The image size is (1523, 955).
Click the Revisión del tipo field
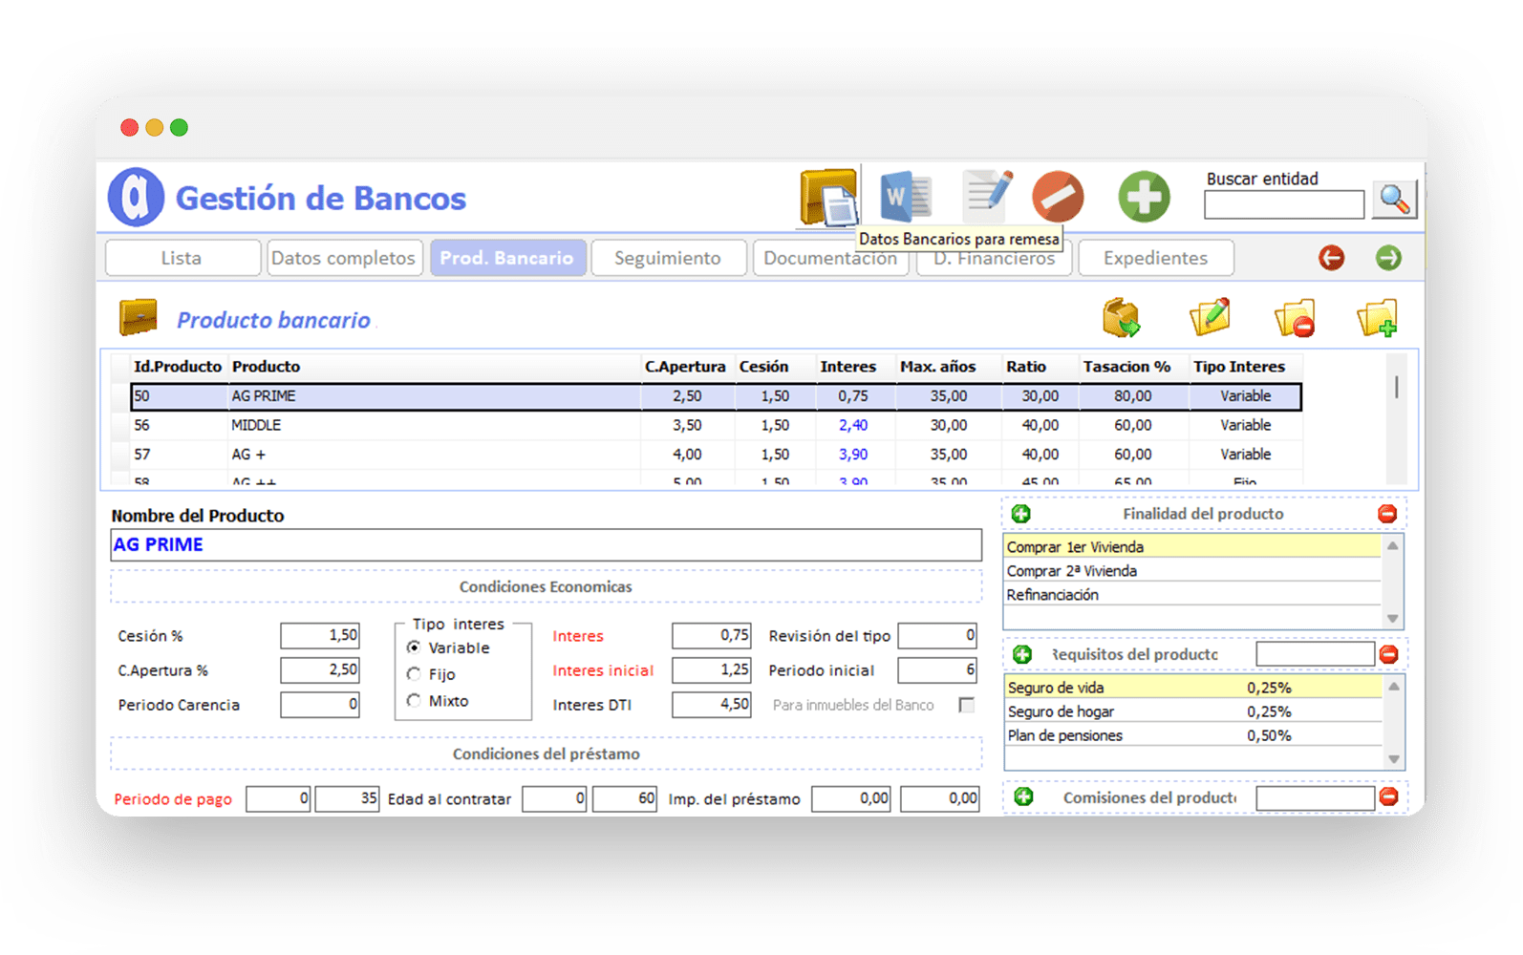coord(937,635)
